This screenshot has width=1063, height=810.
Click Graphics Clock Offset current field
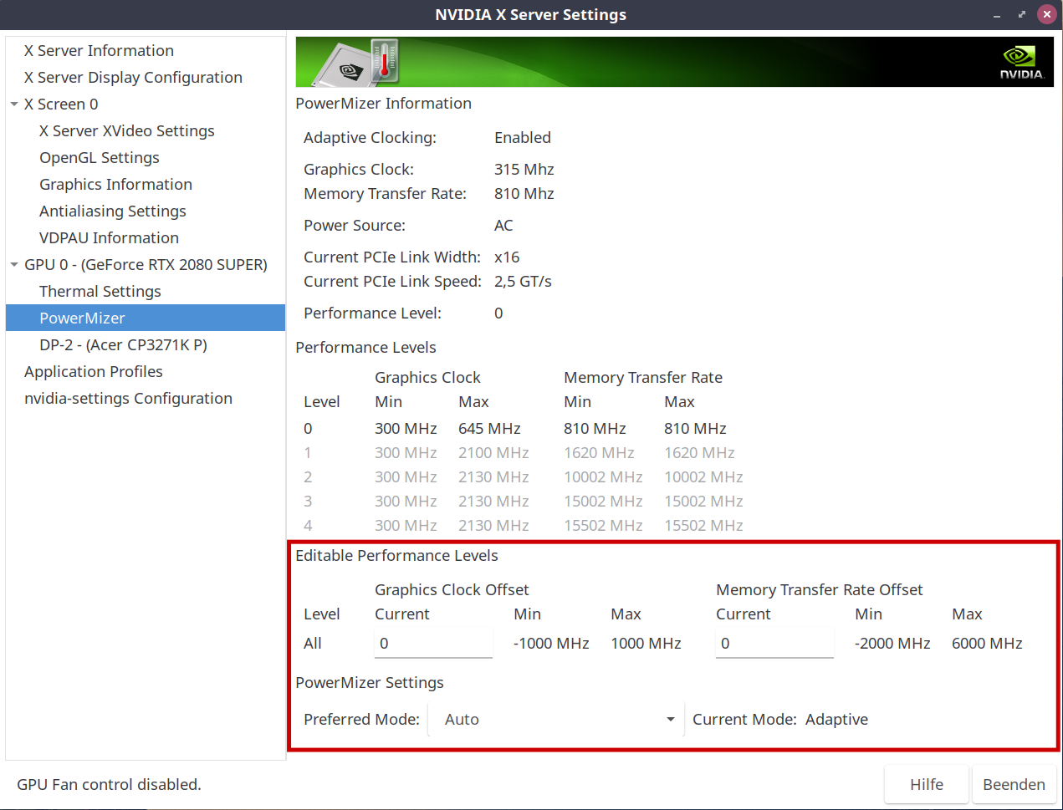click(433, 644)
